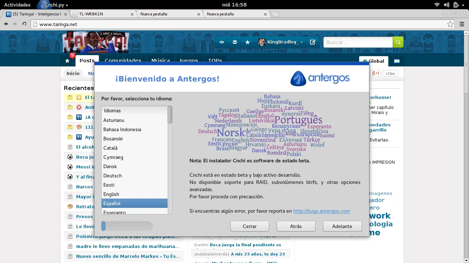Select Español in the language list
Screen dimensions: 469x263
135,203
